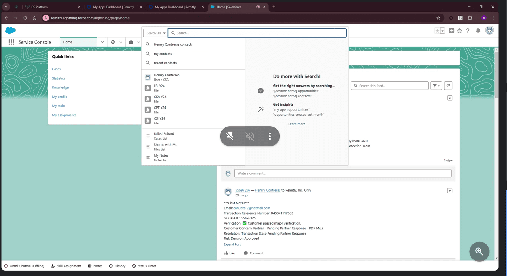Open Skill Assignment utility item
This screenshot has width=507, height=276.
[x=66, y=266]
